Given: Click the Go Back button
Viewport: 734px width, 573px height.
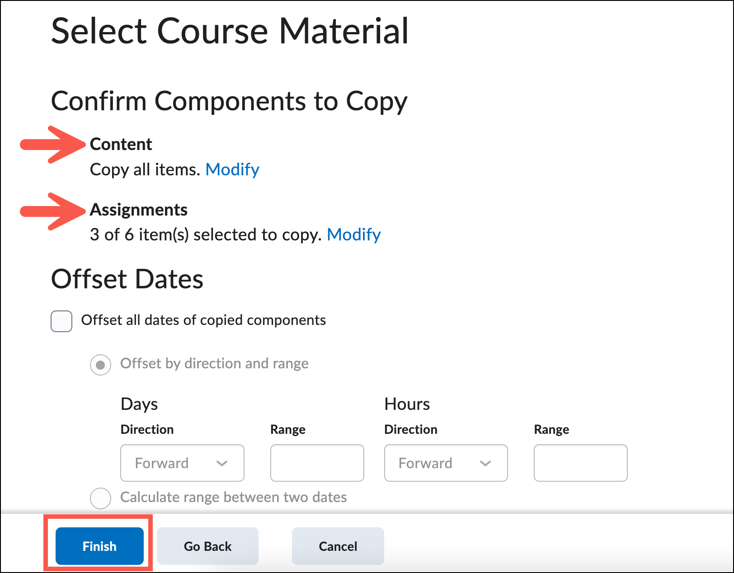Looking at the screenshot, I should pyautogui.click(x=207, y=546).
